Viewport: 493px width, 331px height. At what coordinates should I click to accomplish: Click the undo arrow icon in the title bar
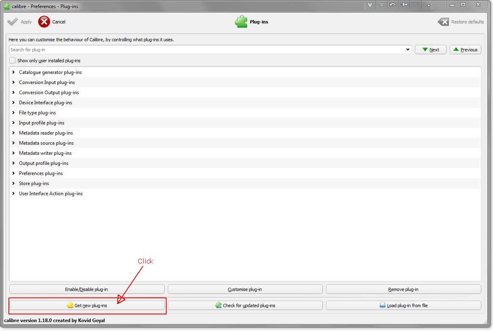[393, 4]
